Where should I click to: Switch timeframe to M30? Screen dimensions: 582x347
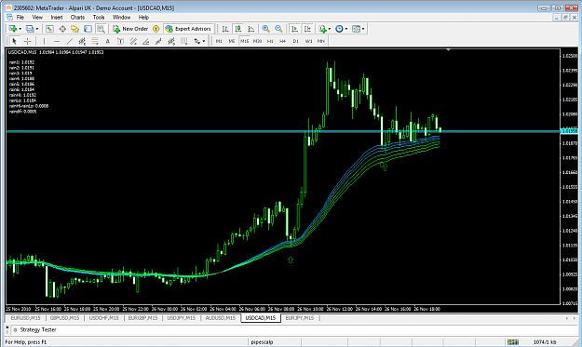pyautogui.click(x=257, y=41)
